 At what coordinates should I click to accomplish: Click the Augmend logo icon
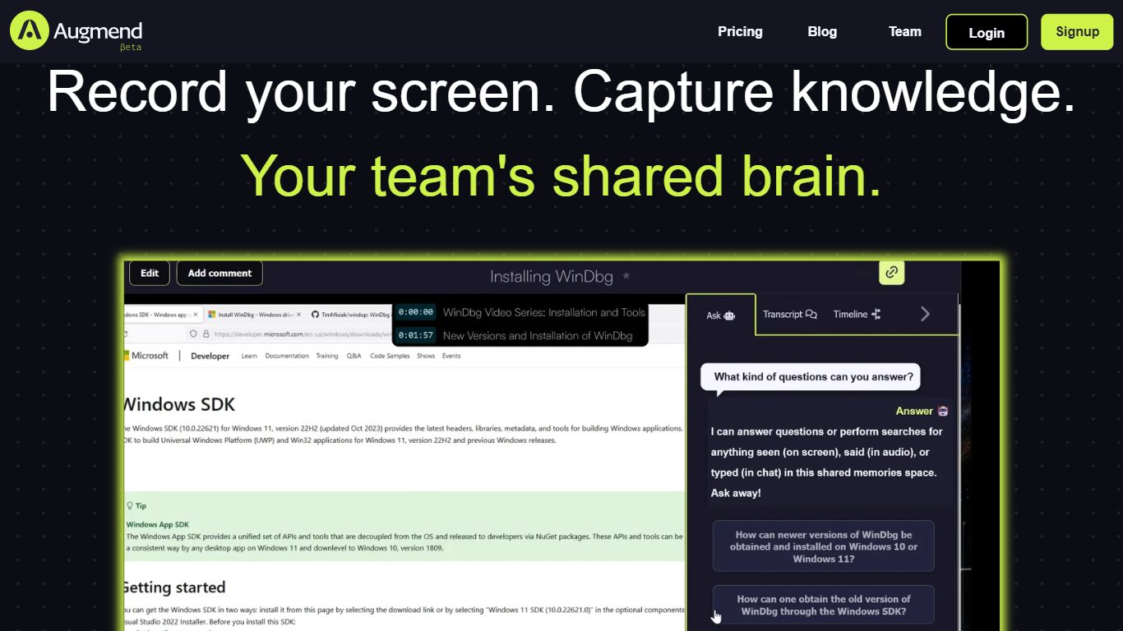coord(30,30)
